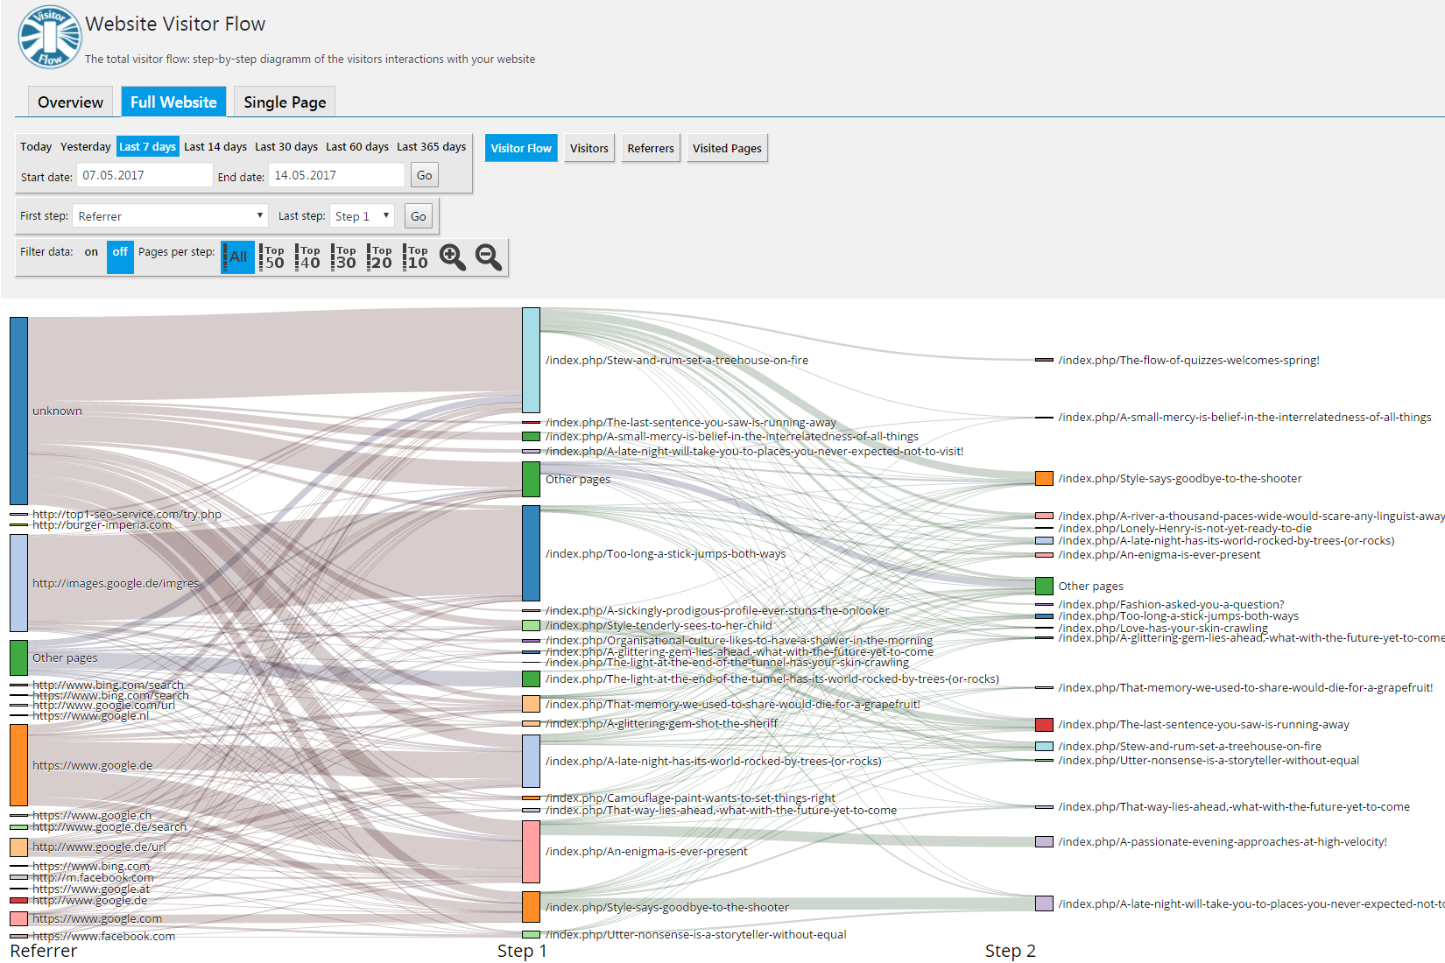Switch to the Single Page tab
Image resolution: width=1445 pixels, height=963 pixels.
[285, 102]
